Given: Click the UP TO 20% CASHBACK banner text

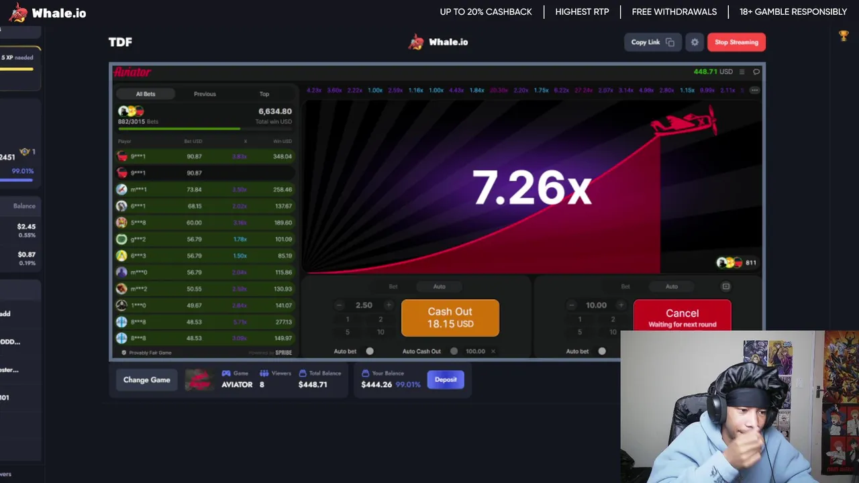Looking at the screenshot, I should [486, 12].
